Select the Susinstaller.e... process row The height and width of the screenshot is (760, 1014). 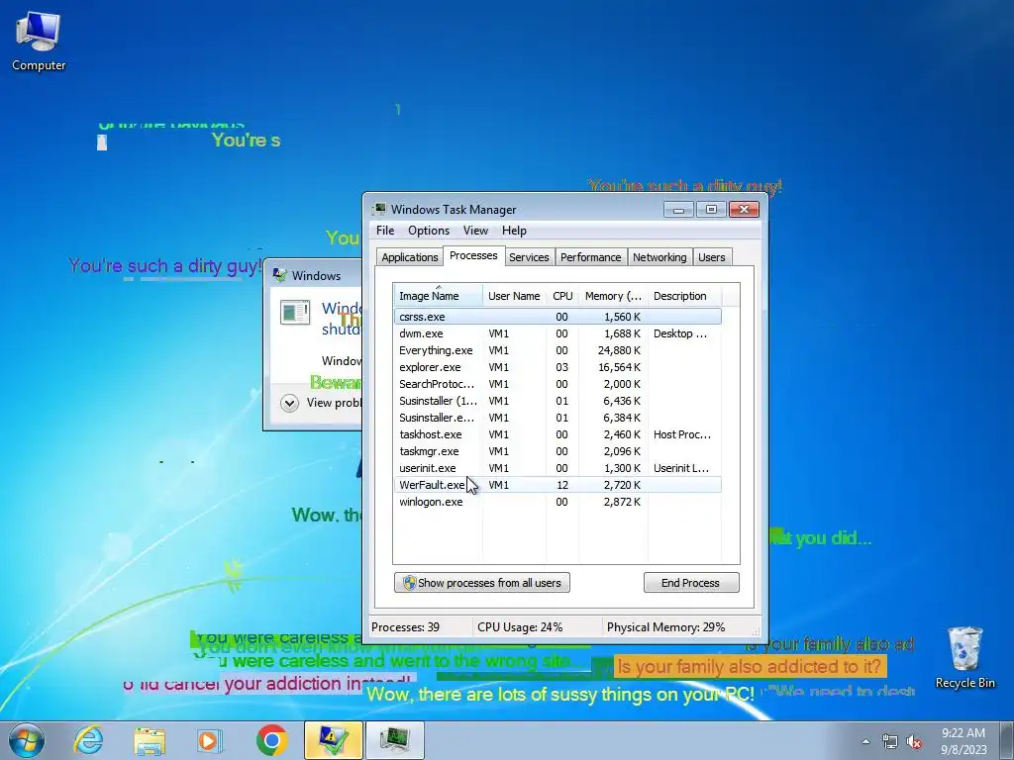click(558, 418)
